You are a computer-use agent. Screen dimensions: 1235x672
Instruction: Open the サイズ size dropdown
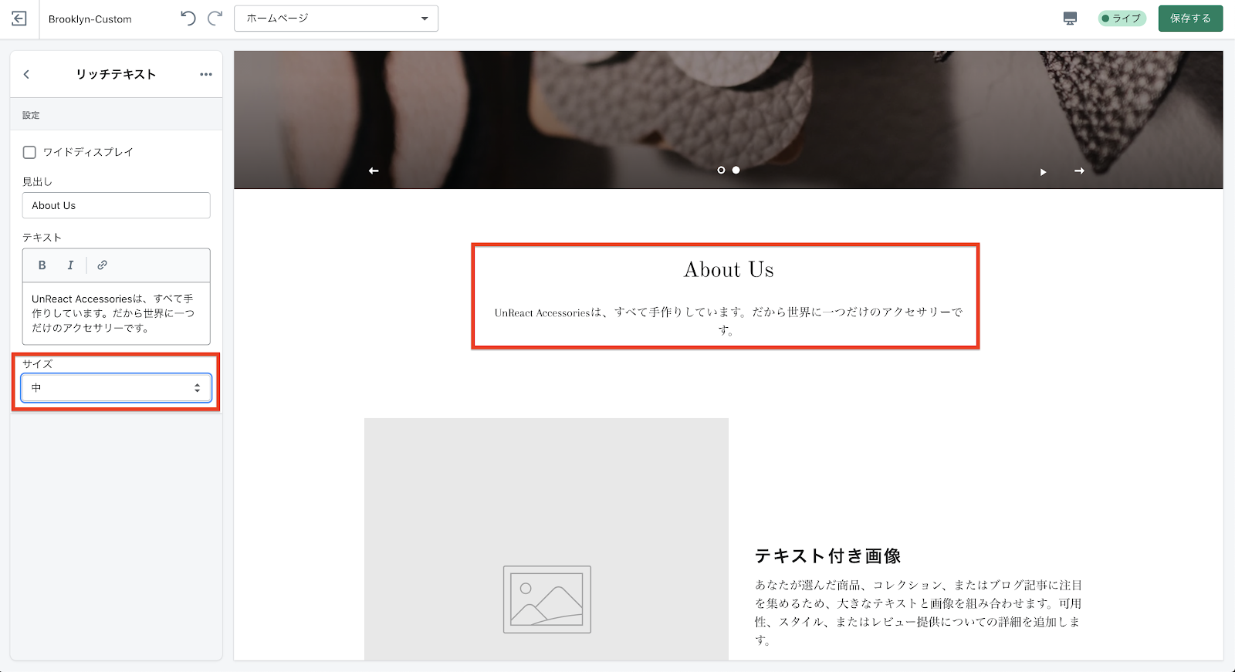(x=116, y=388)
